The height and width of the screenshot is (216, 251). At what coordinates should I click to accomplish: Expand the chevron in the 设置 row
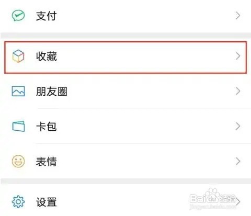pyautogui.click(x=238, y=202)
